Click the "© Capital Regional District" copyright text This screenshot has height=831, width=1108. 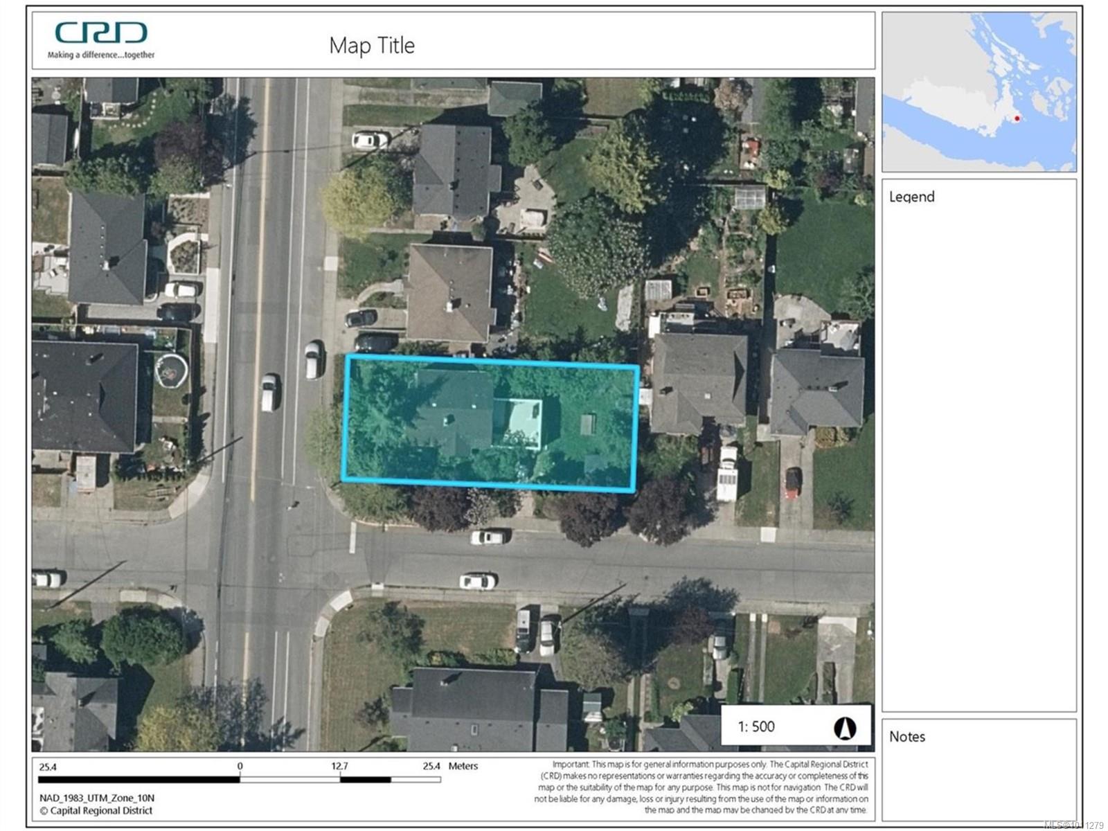(96, 811)
